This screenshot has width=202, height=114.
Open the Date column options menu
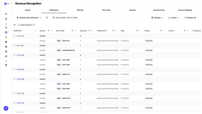[x=140, y=31]
